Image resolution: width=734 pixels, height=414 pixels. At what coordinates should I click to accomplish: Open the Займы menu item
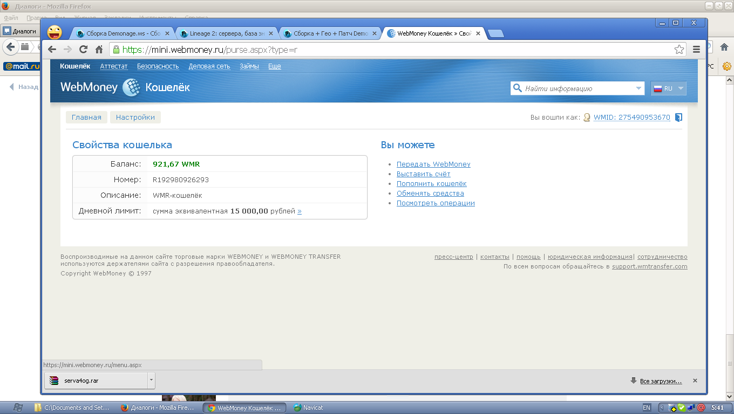(x=249, y=66)
